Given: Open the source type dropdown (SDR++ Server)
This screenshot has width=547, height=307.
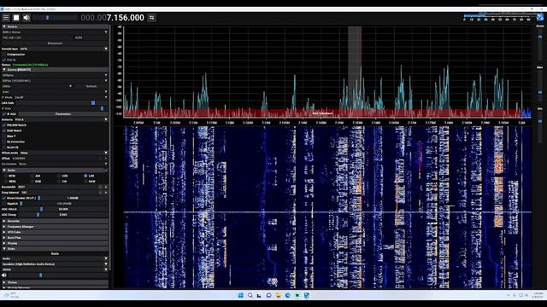Looking at the screenshot, I should click(x=55, y=32).
